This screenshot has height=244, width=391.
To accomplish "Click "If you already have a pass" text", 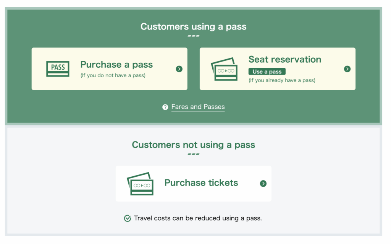I will click(282, 80).
